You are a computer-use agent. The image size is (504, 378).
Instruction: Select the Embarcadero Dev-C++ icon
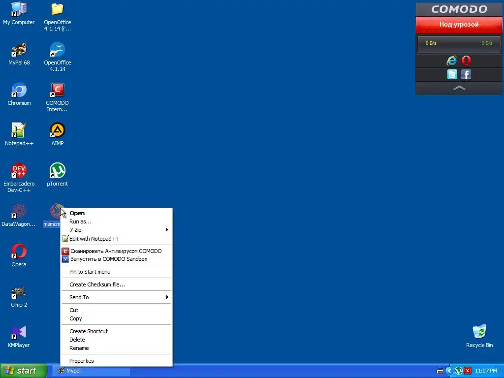[19, 178]
